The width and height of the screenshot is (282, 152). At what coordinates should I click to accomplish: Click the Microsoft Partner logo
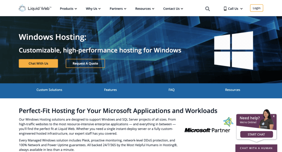209,125
